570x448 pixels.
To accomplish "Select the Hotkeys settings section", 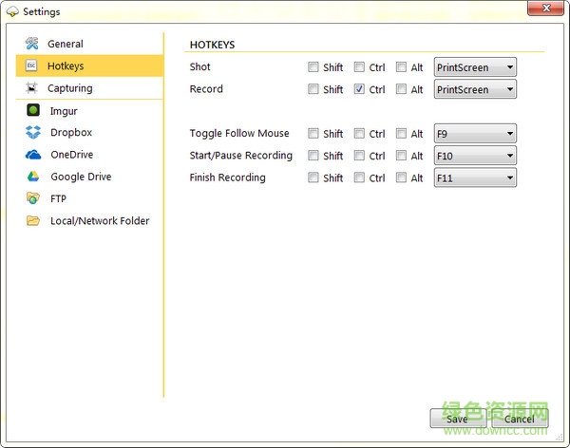I will click(66, 66).
